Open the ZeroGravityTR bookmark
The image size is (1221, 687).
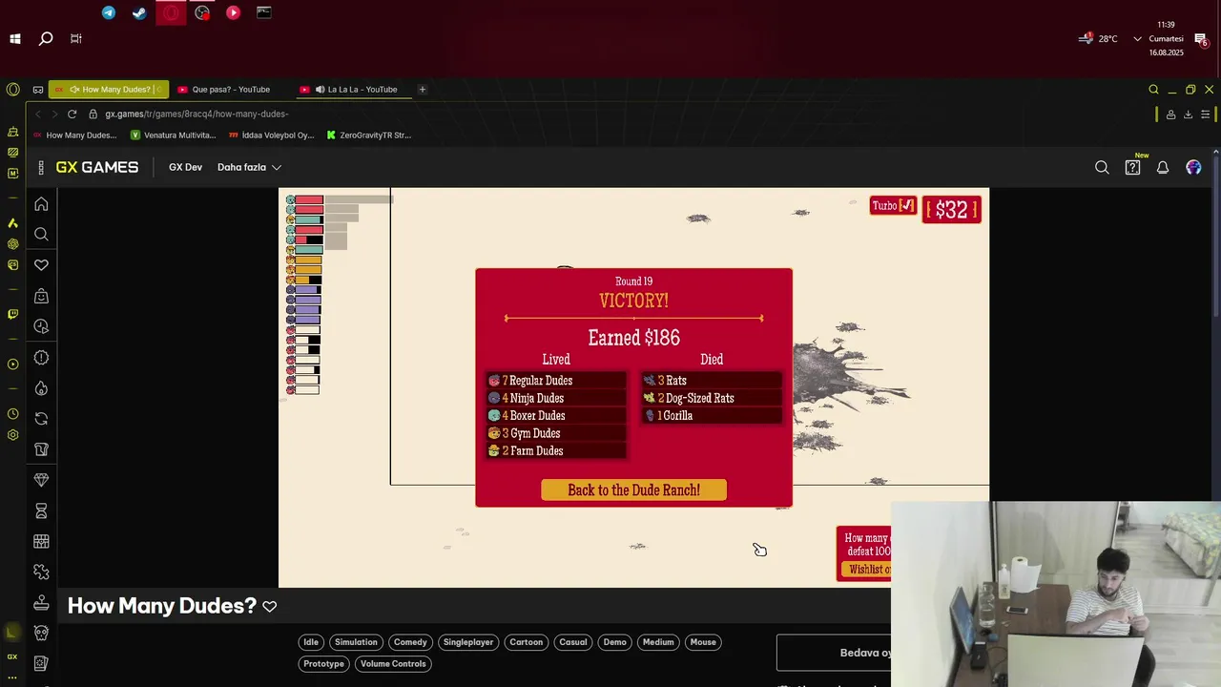pos(368,135)
